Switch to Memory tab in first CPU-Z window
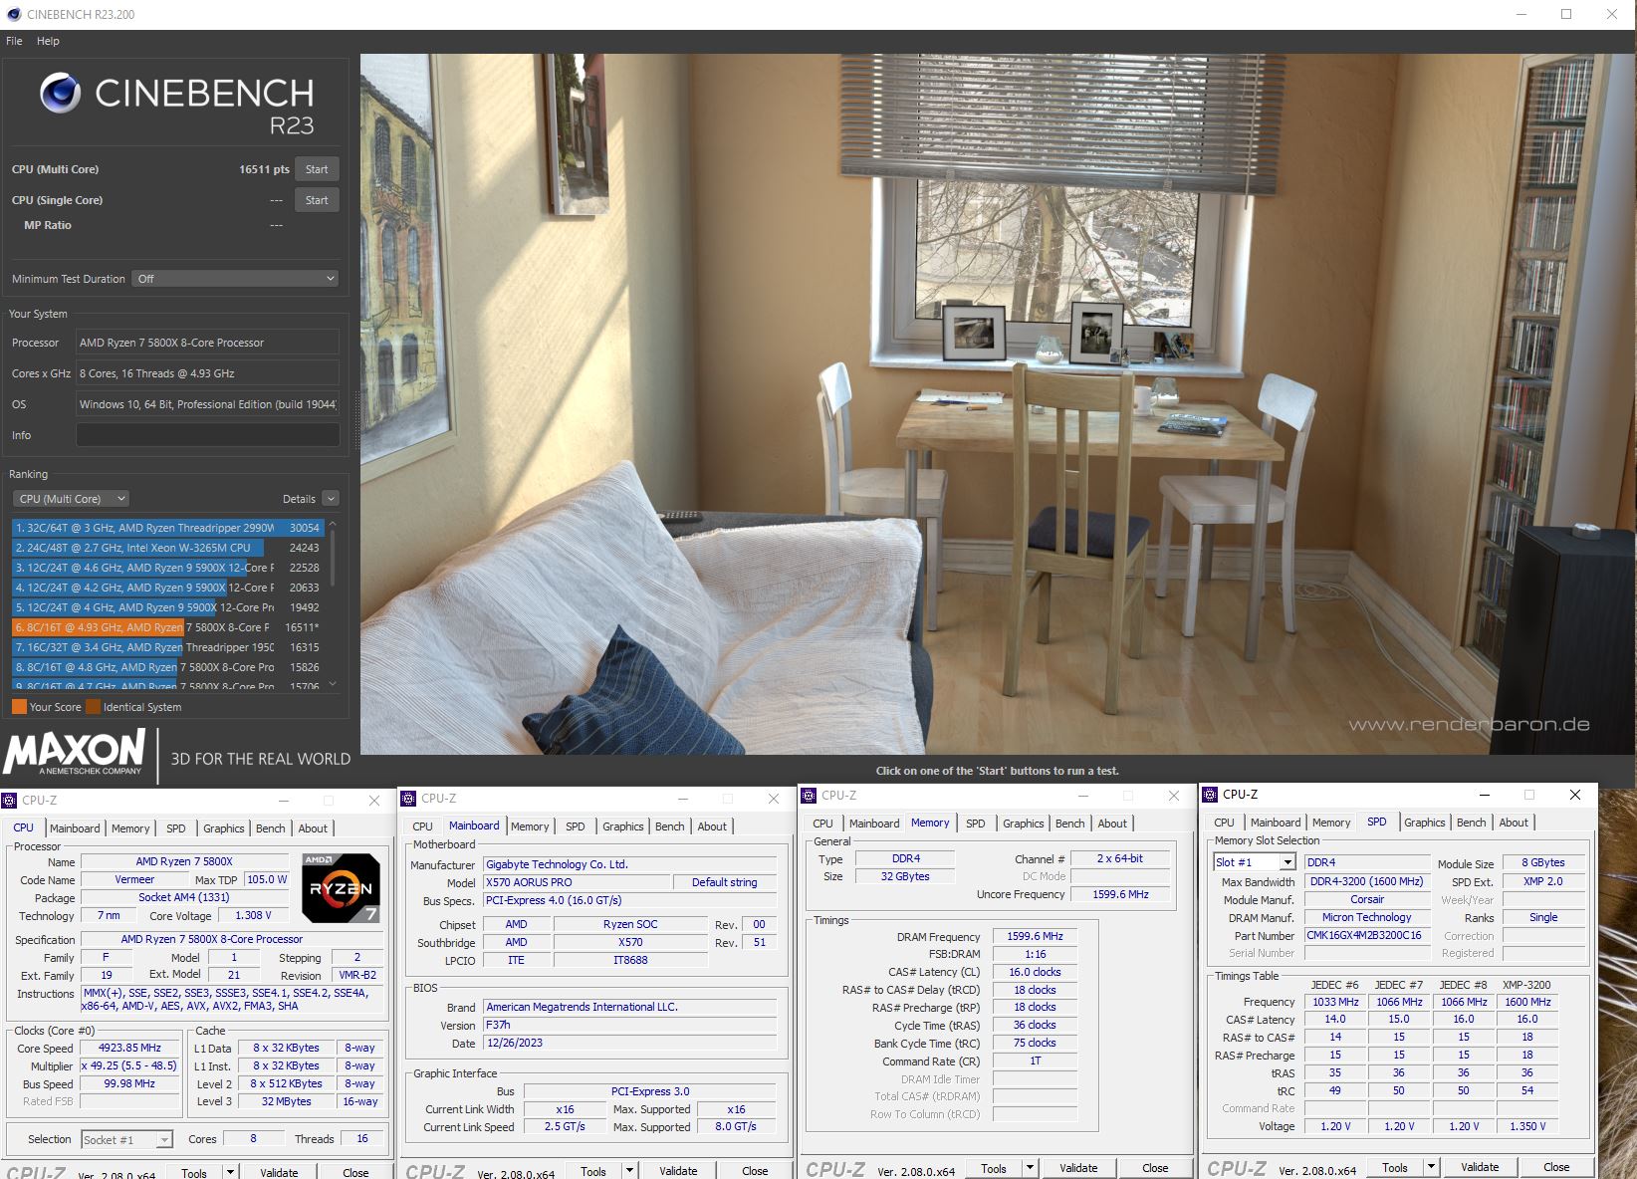Image resolution: width=1637 pixels, height=1179 pixels. point(130,828)
